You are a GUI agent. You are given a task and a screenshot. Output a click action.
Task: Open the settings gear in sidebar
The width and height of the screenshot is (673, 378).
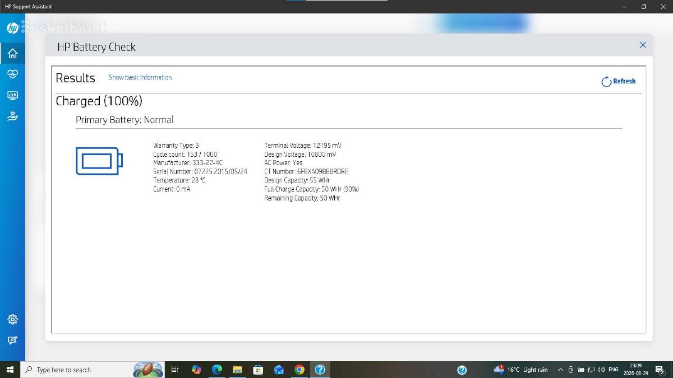12,319
